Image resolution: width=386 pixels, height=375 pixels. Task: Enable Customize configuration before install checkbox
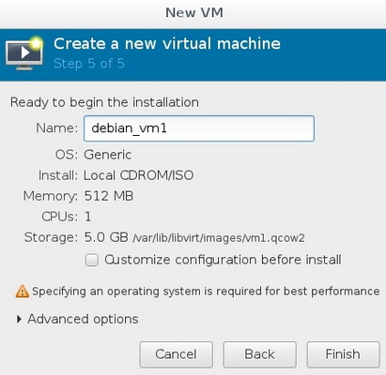(92, 260)
